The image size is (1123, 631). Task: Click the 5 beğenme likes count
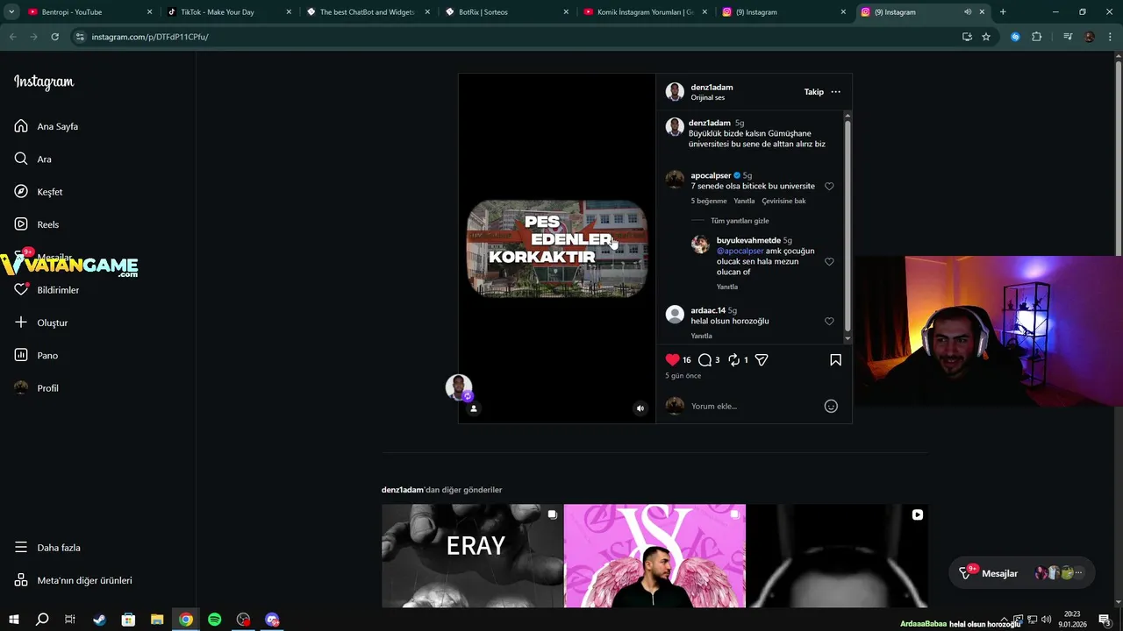pyautogui.click(x=709, y=201)
